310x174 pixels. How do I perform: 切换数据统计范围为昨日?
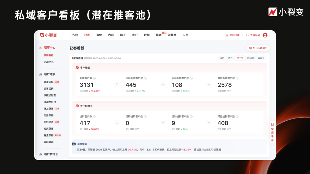(x=230, y=58)
